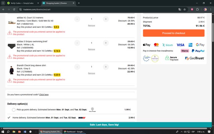Click the horizontal page scrollbar
The image size is (214, 134).
click(x=105, y=128)
